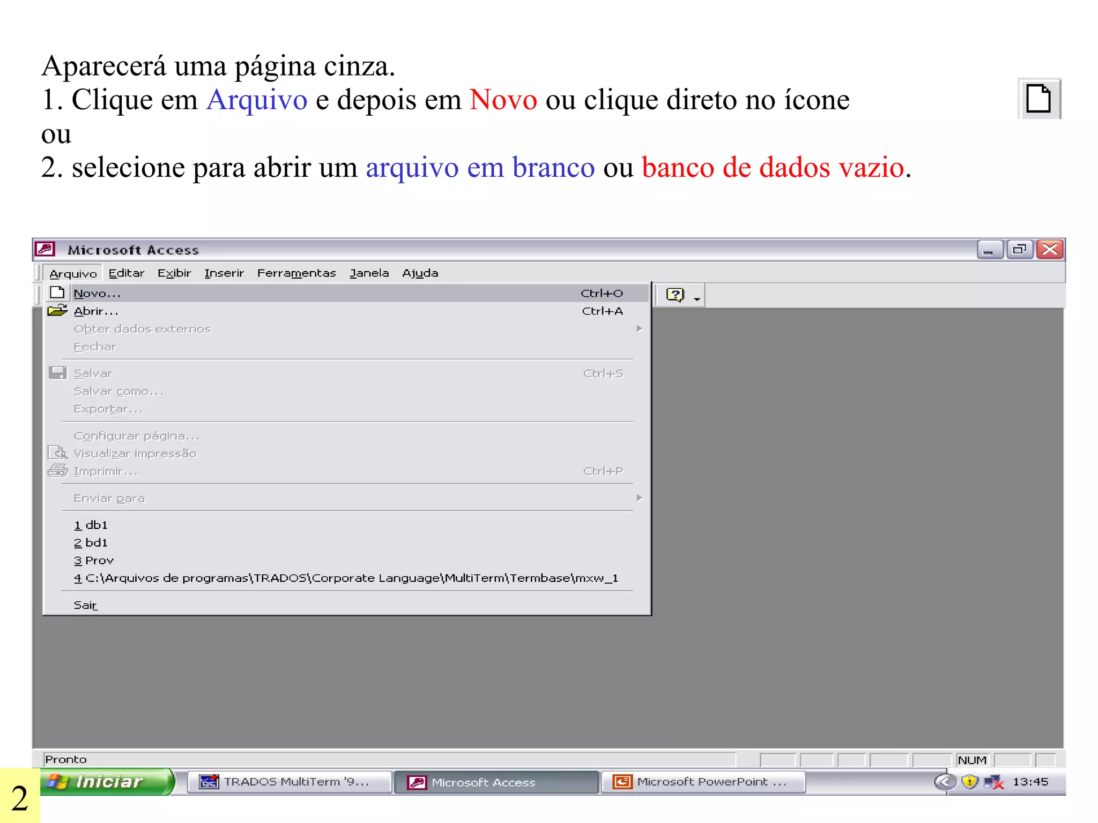This screenshot has height=823, width=1098.
Task: Switch to TRADOS MultiTerm taskbar button
Action: point(288,782)
